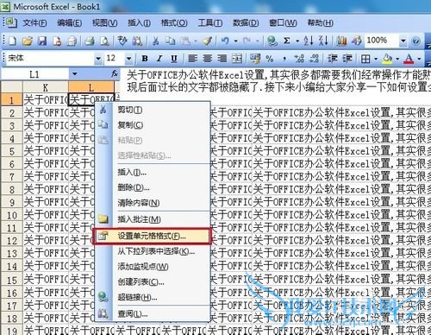Open Print Preview with the magnifier page icon
The image size is (431, 335).
coord(104,41)
